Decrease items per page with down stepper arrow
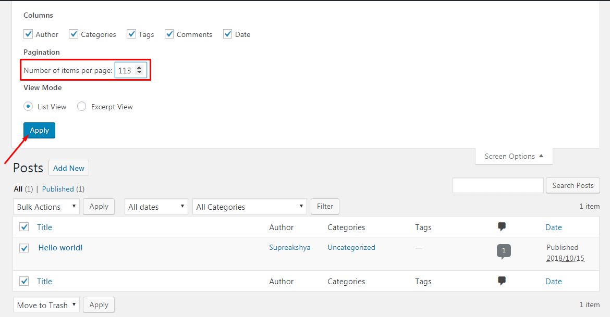The width and height of the screenshot is (610, 317). [x=139, y=73]
